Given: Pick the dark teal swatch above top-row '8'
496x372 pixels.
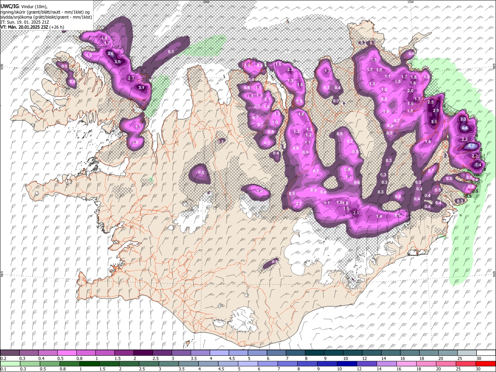Looking at the screenshot, I should [314, 353].
